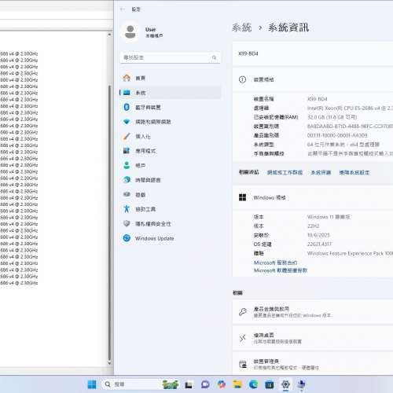Select the Windows Feature Experience Pack value

click(x=350, y=253)
